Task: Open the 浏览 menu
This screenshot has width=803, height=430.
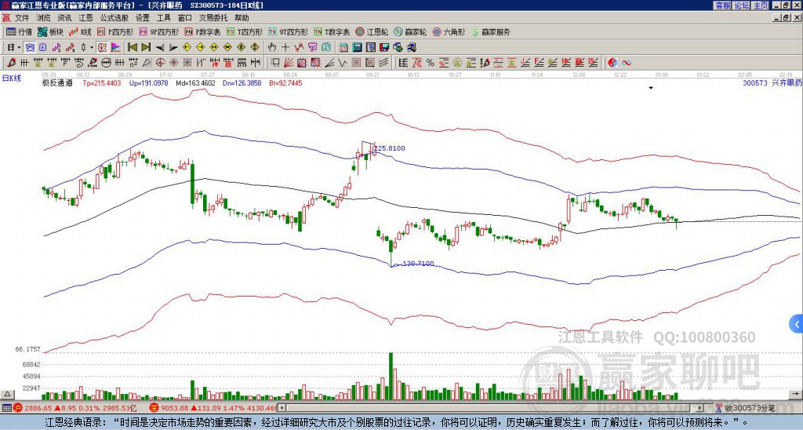Action: 44,18
